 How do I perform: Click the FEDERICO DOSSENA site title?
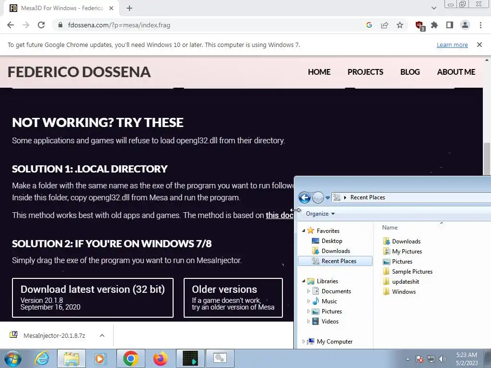(79, 72)
